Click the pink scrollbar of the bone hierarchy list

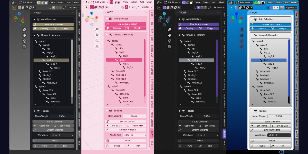[x=145, y=68]
